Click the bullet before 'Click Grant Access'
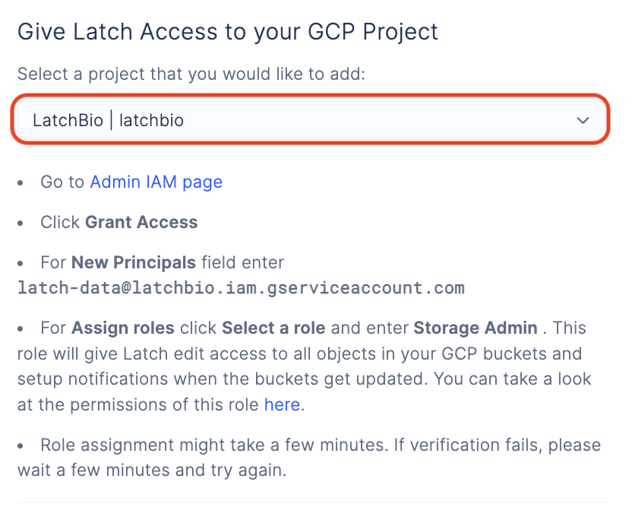Viewport: 632px width, 517px height. point(21,223)
